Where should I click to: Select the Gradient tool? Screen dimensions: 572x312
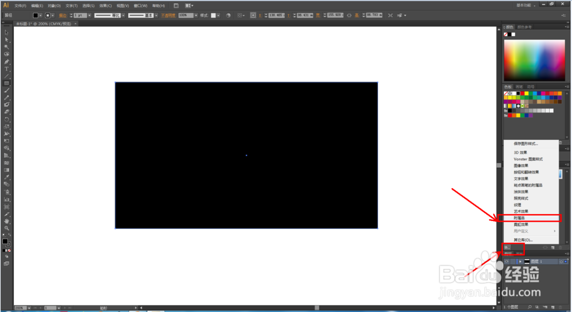(6, 170)
